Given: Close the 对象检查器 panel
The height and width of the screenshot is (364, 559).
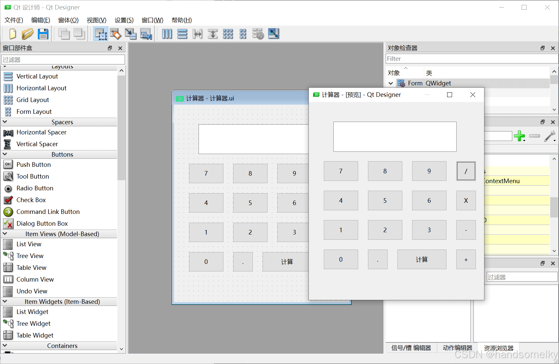Looking at the screenshot, I should [553, 48].
